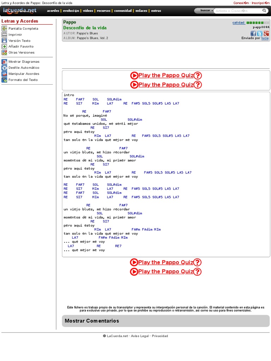Click the Letras y Acordes sidebar heading

(20, 21)
